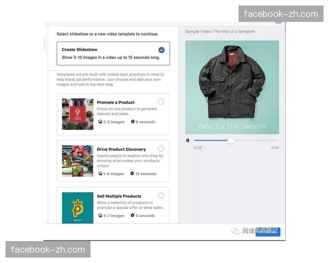Image resolution: width=329 pixels, height=263 pixels.
Task: Click the Sell Multiple Products title
Action: [119, 196]
